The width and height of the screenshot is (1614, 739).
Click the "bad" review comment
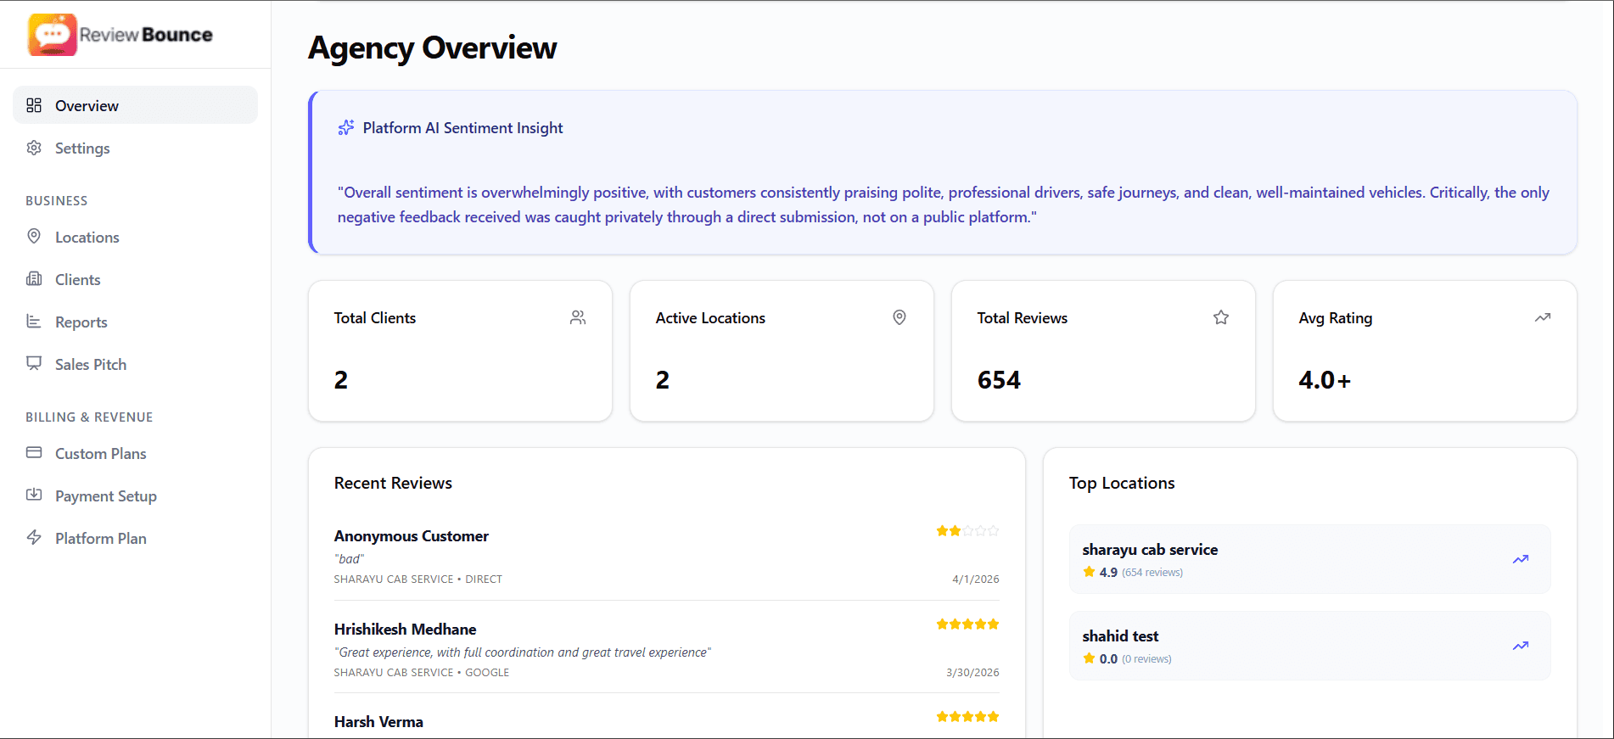(x=350, y=558)
